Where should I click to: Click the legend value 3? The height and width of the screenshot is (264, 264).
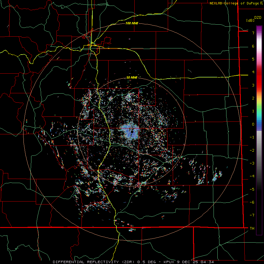tap(253, 85)
